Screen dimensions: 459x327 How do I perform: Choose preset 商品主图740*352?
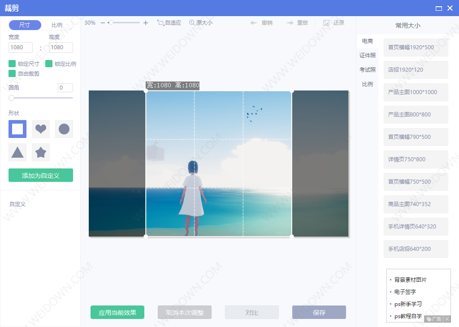[x=416, y=204]
